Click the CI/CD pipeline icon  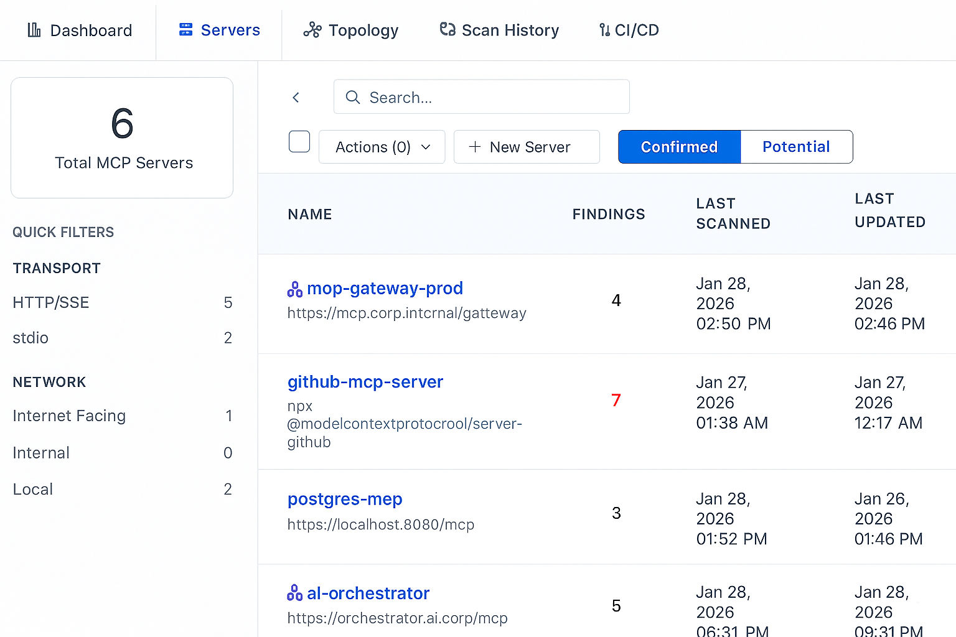tap(604, 30)
